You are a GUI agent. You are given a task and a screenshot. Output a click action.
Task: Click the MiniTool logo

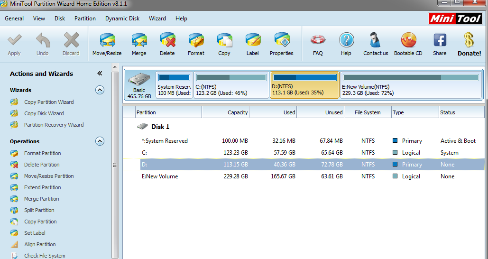[x=455, y=18]
